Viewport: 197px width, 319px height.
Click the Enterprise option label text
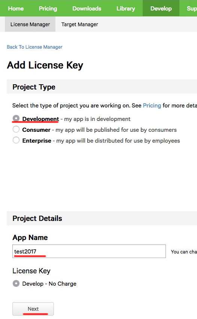(x=37, y=140)
